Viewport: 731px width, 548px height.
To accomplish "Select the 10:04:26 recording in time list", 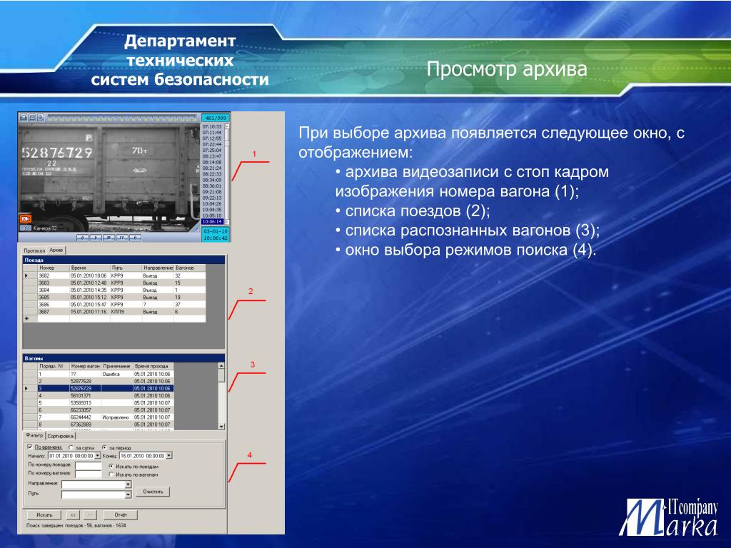I will pos(212,203).
